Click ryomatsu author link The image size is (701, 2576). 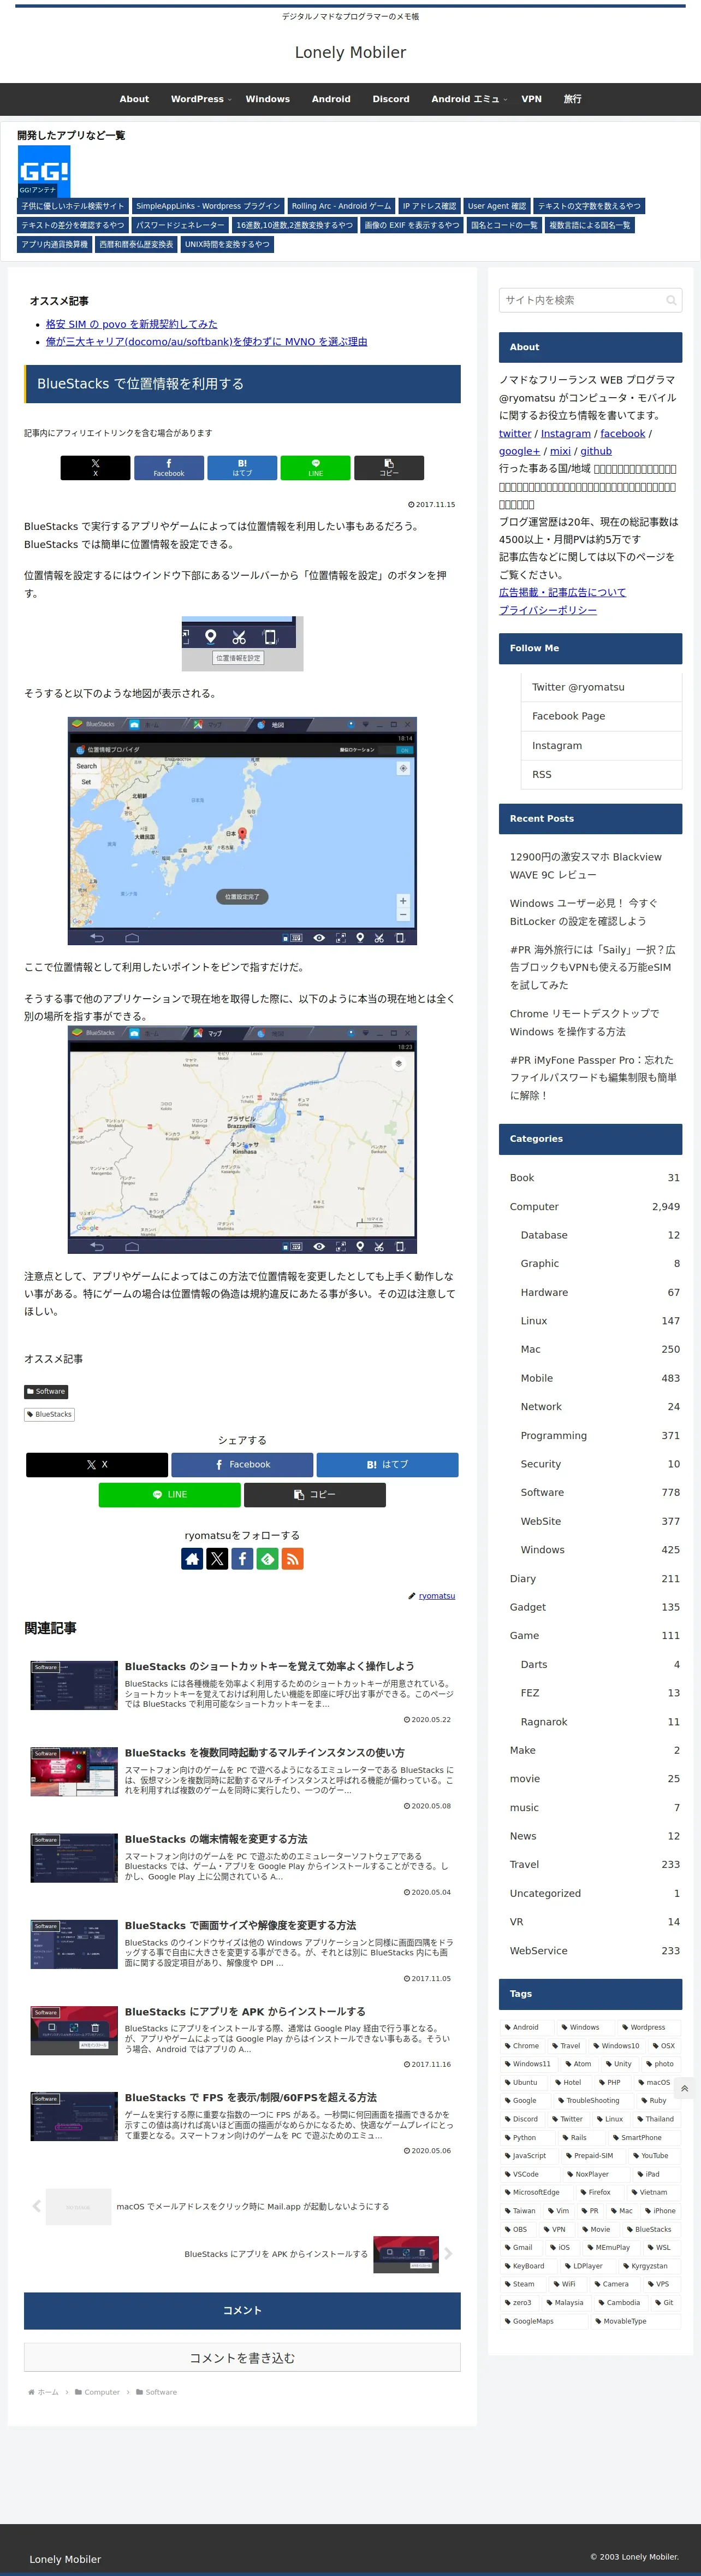436,1596
